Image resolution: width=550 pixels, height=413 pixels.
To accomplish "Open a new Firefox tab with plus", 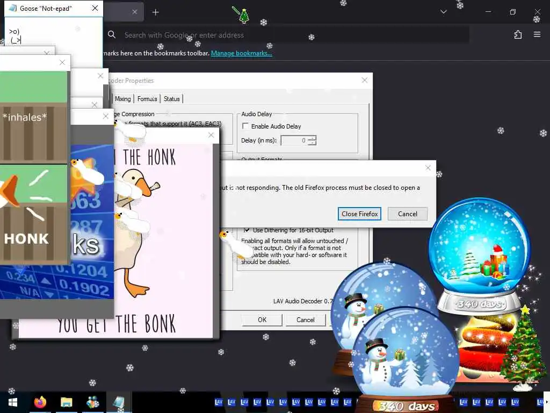I will coord(155,12).
